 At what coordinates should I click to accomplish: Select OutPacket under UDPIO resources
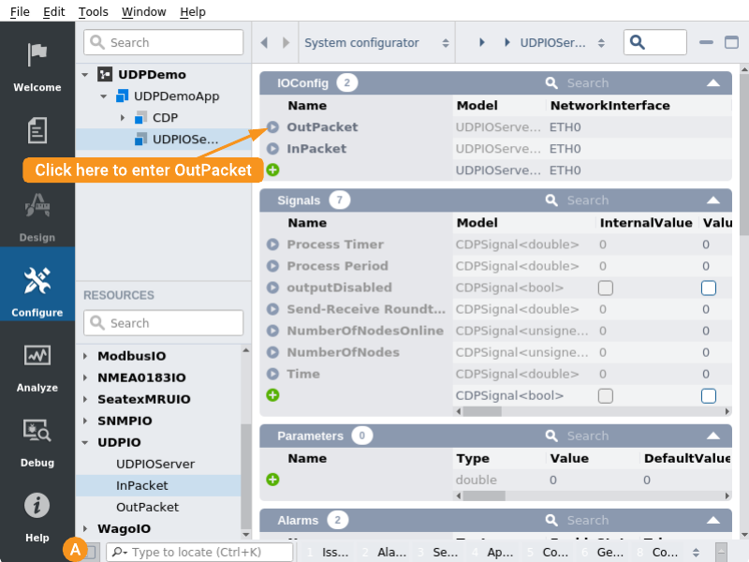147,507
